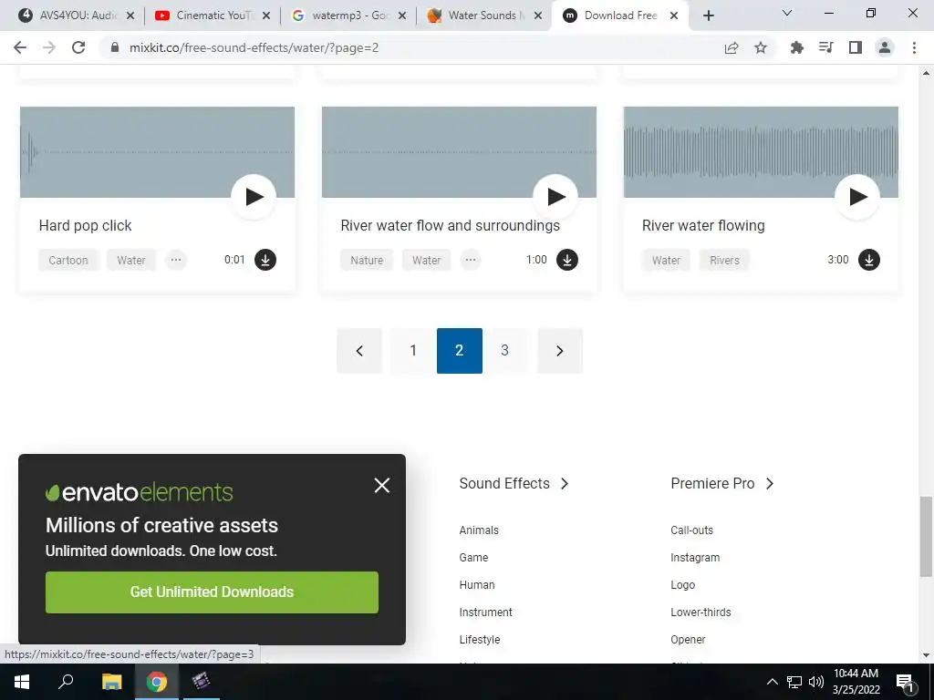The width and height of the screenshot is (934, 700).
Task: Download River water flow and surroundings
Action: coord(567,260)
